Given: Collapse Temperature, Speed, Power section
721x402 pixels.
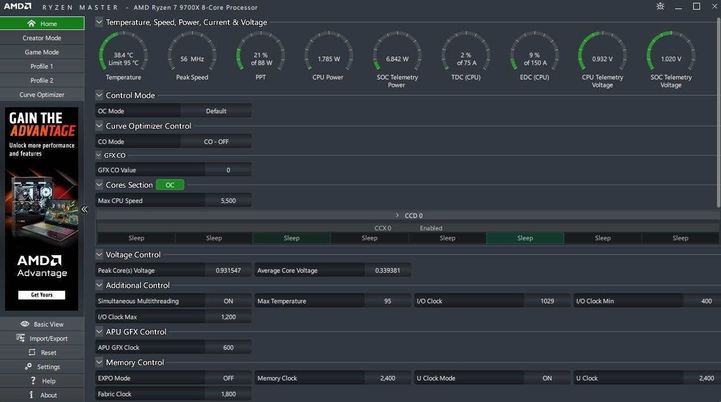Looking at the screenshot, I should click(99, 22).
